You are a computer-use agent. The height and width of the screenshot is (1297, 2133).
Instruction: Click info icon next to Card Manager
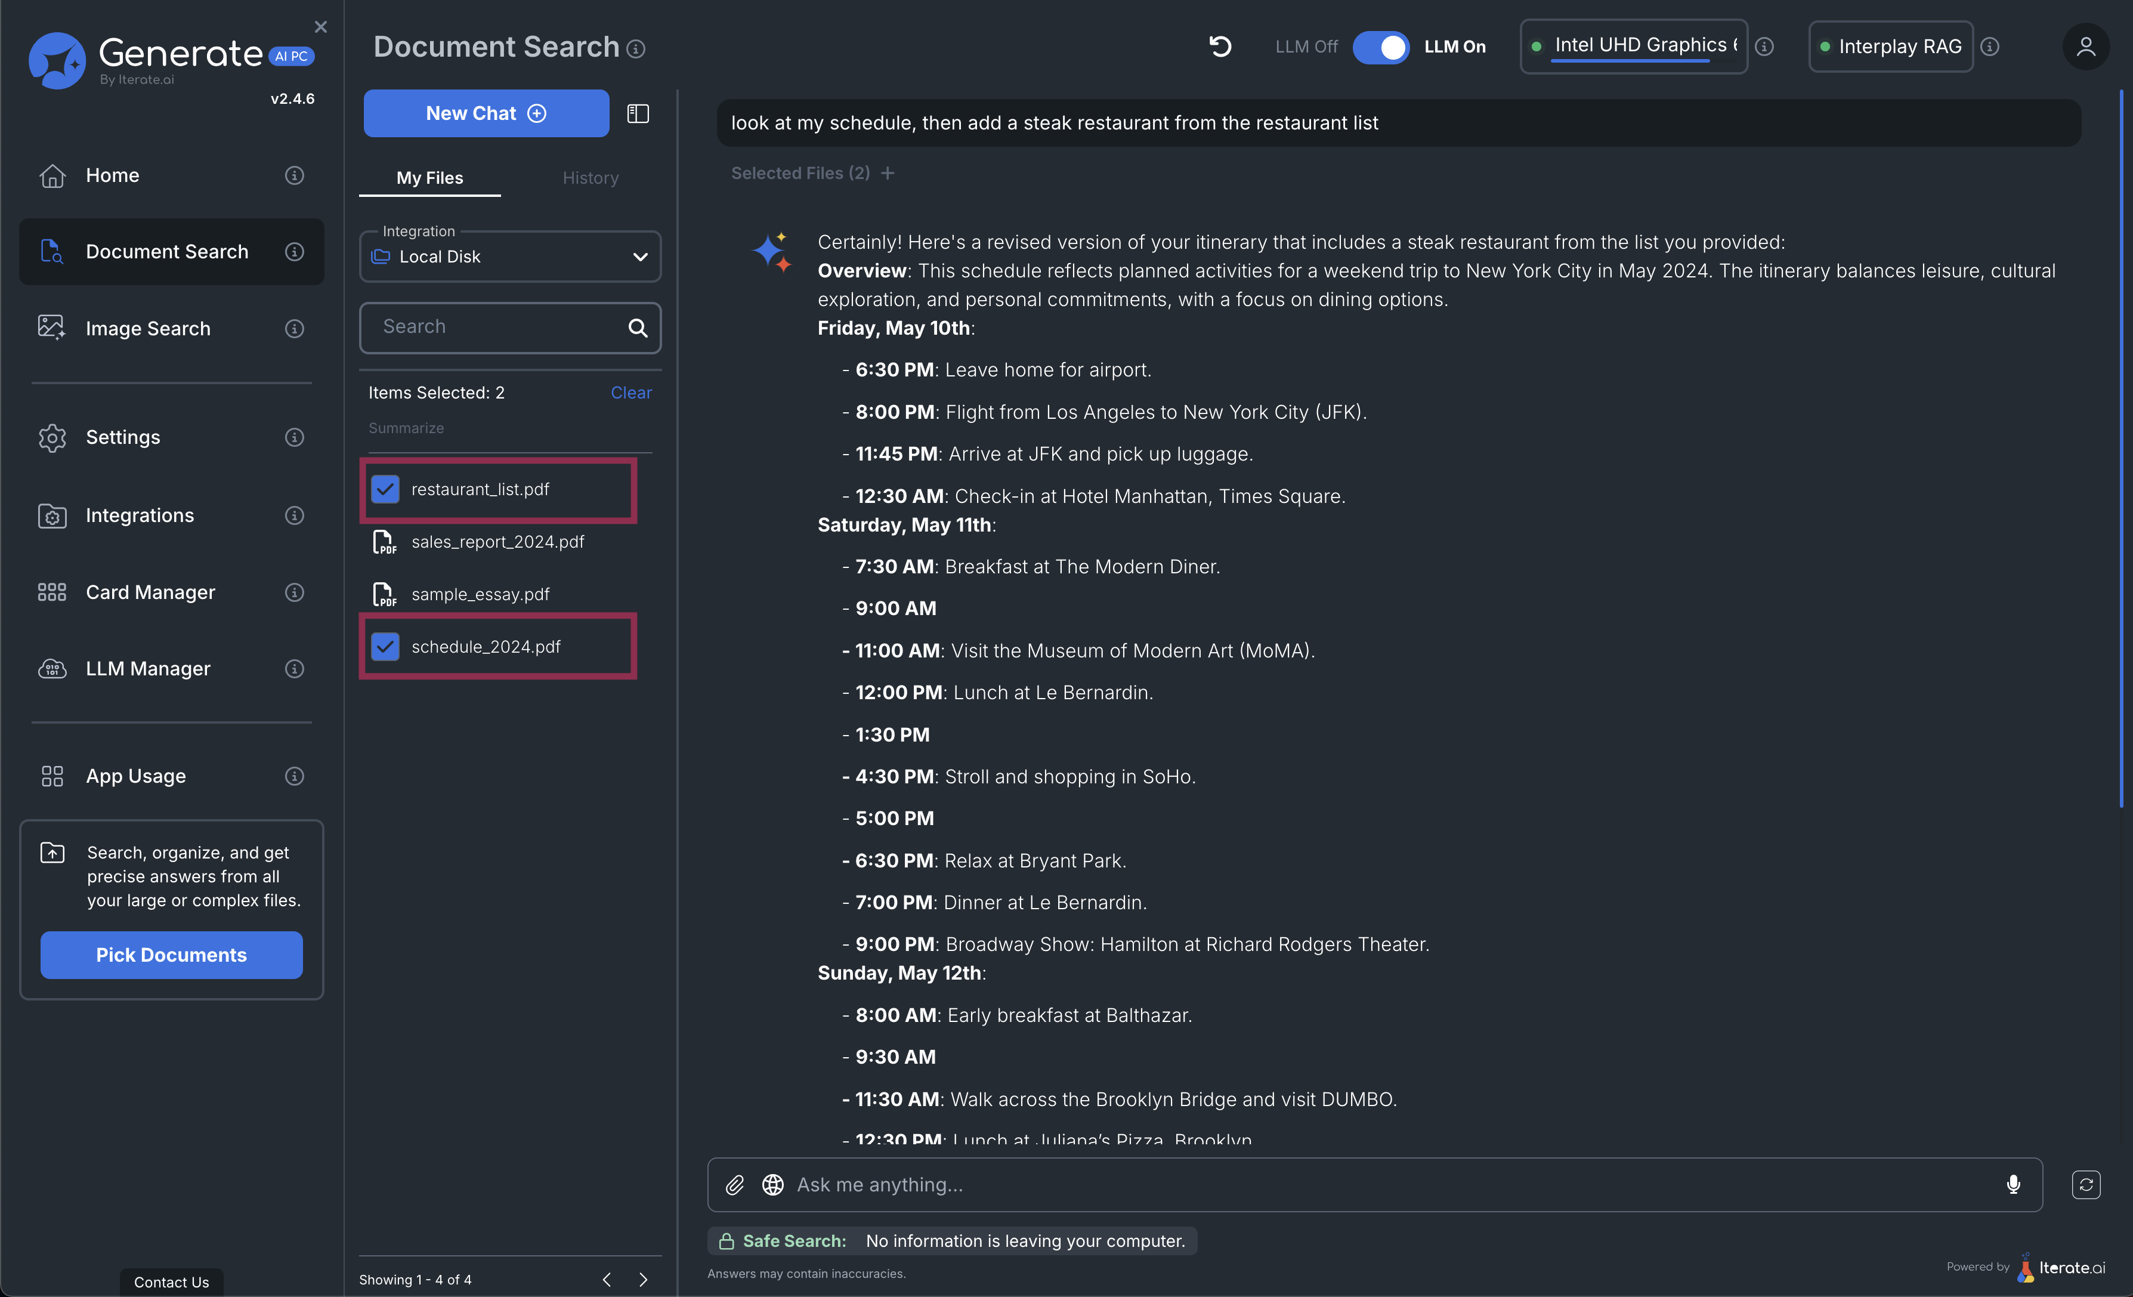coord(294,592)
